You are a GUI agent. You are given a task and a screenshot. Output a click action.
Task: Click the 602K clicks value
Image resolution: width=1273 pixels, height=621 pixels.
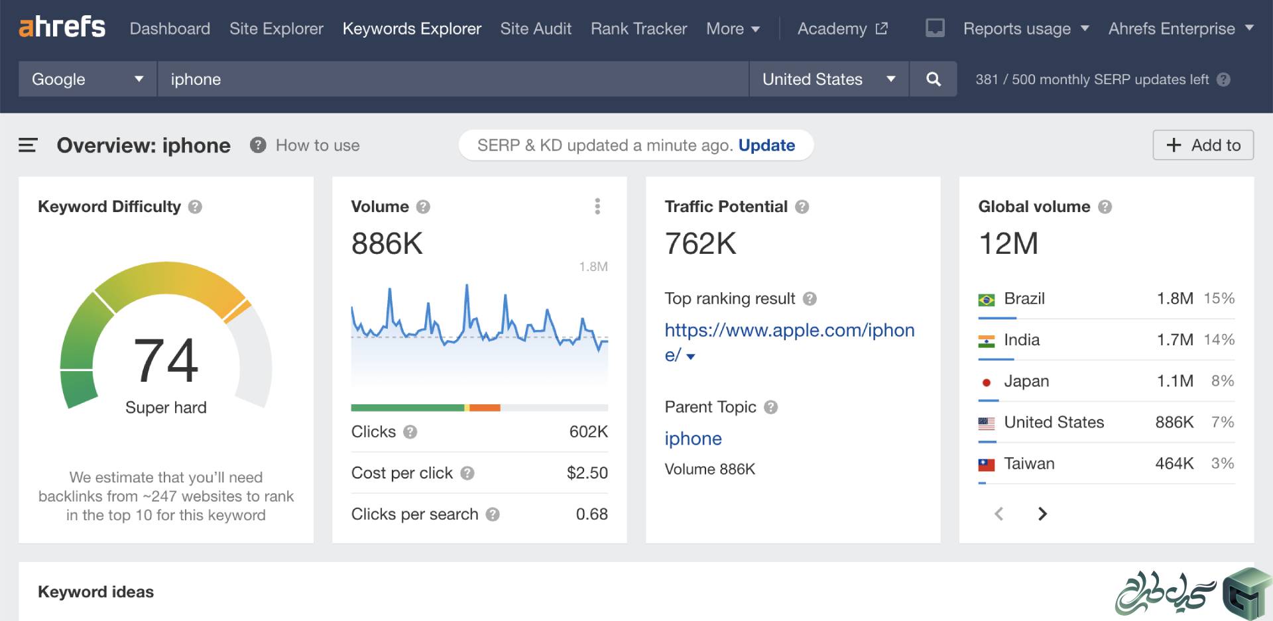pyautogui.click(x=588, y=432)
